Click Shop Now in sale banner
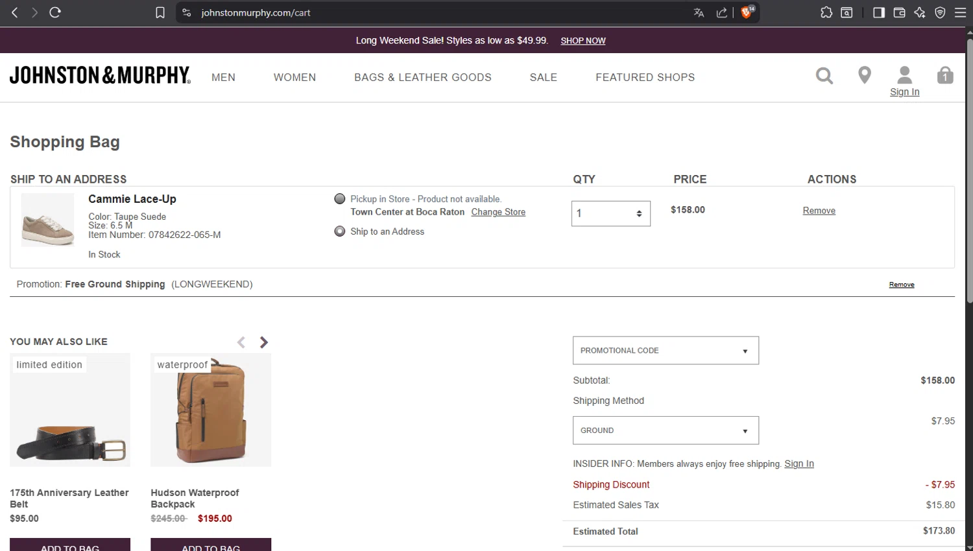 (583, 41)
